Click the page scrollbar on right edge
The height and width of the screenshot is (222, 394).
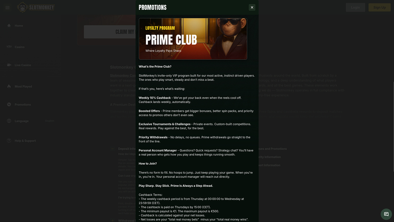click(x=393, y=127)
